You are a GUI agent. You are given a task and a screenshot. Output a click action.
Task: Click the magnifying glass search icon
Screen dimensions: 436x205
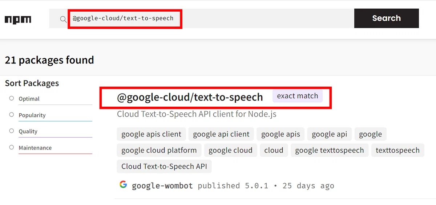pos(64,19)
